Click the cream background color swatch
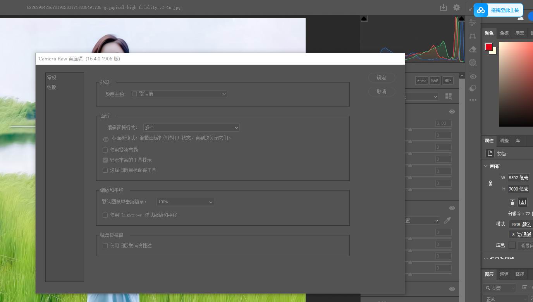The width and height of the screenshot is (533, 302). coord(494,51)
